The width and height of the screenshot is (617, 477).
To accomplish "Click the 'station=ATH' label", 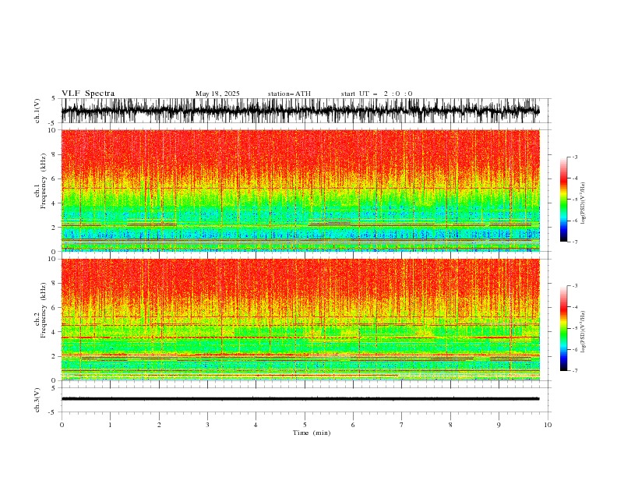I will 289,94.
